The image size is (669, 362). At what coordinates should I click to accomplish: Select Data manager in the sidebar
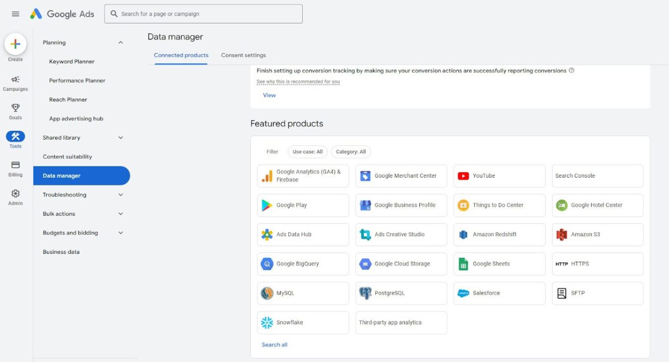click(81, 175)
